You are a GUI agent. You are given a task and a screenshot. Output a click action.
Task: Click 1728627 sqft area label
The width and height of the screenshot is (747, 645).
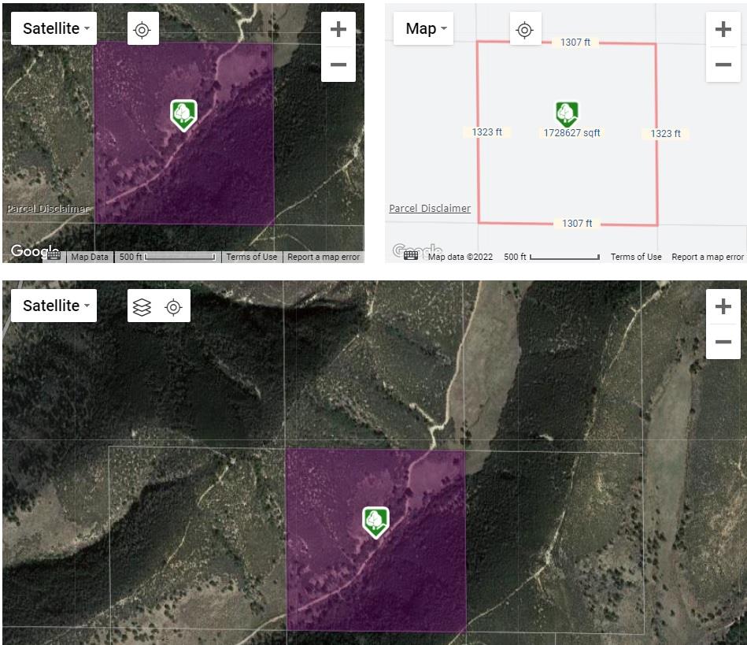point(571,133)
